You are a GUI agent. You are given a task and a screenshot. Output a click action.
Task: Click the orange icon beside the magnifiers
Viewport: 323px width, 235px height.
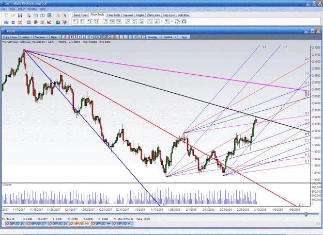point(112,37)
